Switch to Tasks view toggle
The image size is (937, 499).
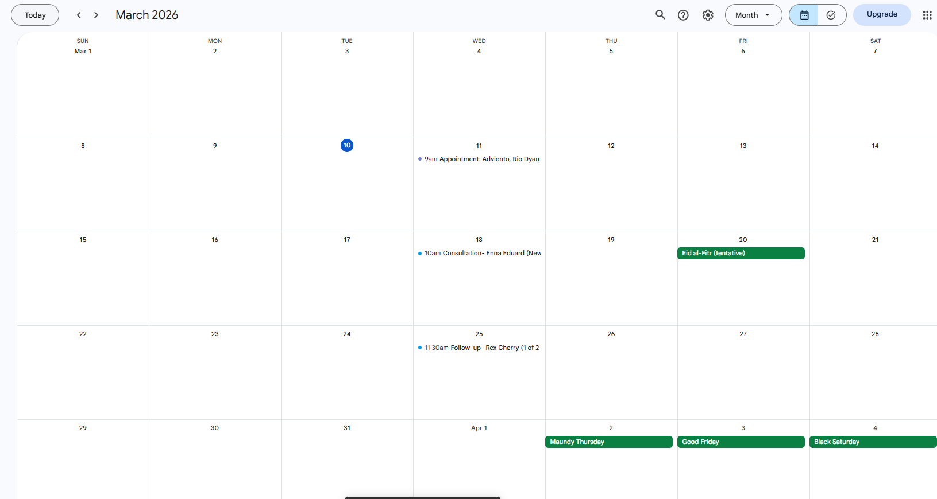coord(831,15)
